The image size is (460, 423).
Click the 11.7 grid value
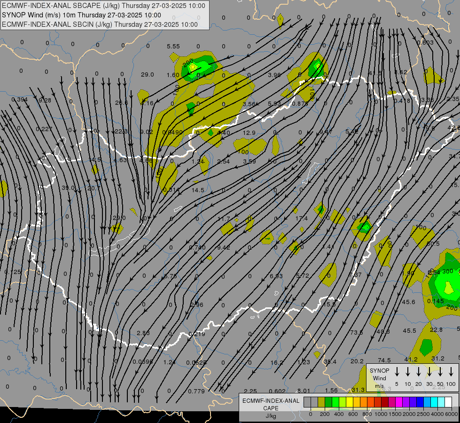pyautogui.click(x=224, y=219)
